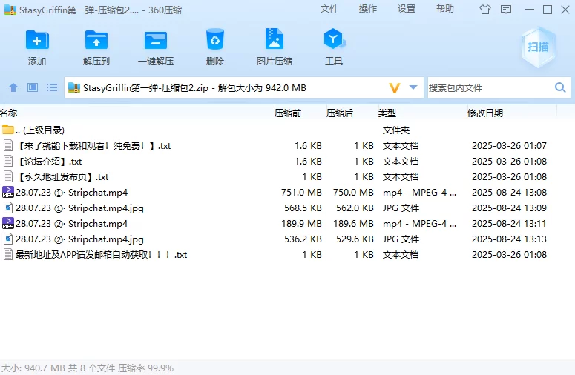
Task: Click the 568.5 KB size cell
Action: (303, 208)
